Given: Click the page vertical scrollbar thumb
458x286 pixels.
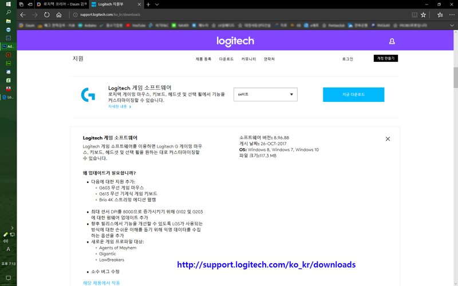Looking at the screenshot, I should tap(456, 77).
